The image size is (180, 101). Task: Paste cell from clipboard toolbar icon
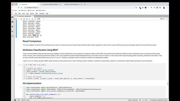click(x=27, y=19)
